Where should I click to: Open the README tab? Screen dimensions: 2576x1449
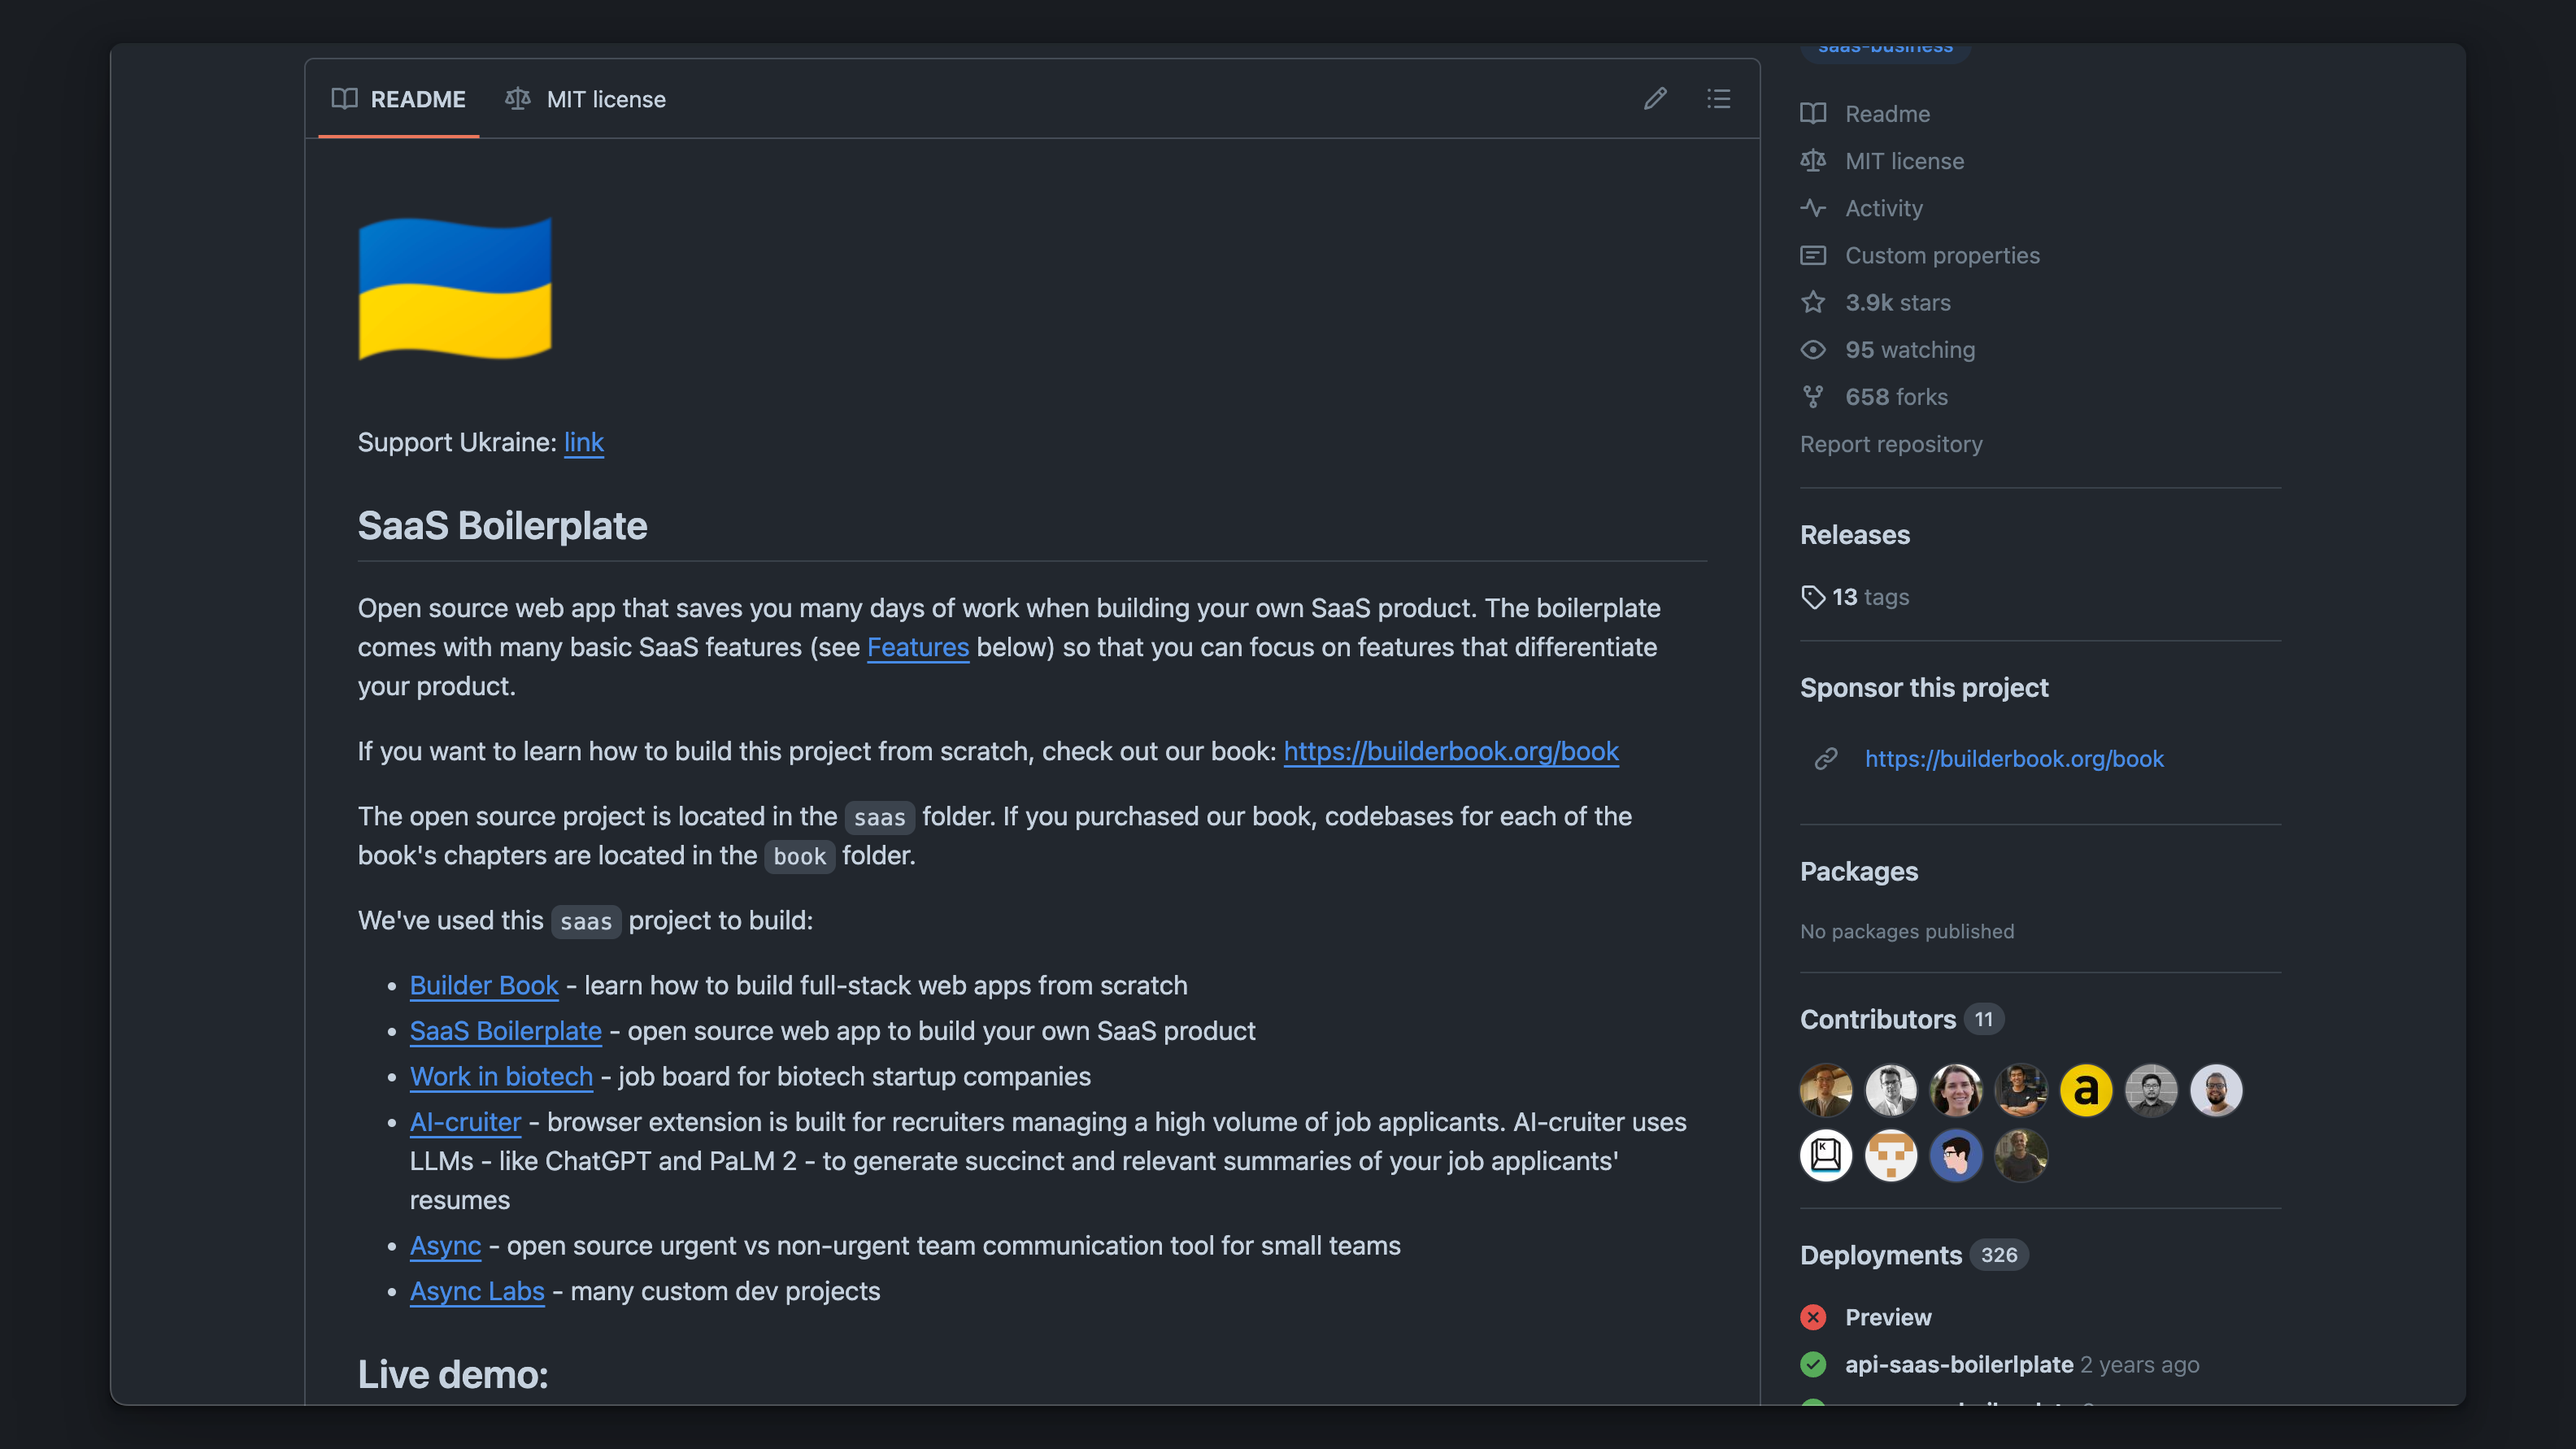click(x=398, y=99)
